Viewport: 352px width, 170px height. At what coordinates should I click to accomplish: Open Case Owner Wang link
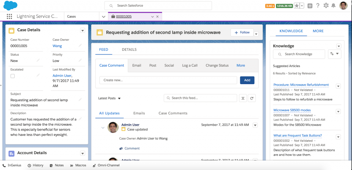[x=57, y=46]
